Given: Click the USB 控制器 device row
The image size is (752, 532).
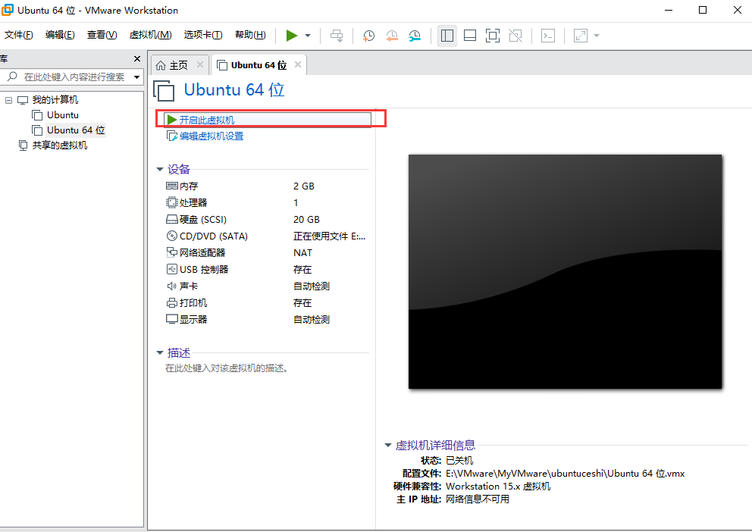Looking at the screenshot, I should pos(266,269).
